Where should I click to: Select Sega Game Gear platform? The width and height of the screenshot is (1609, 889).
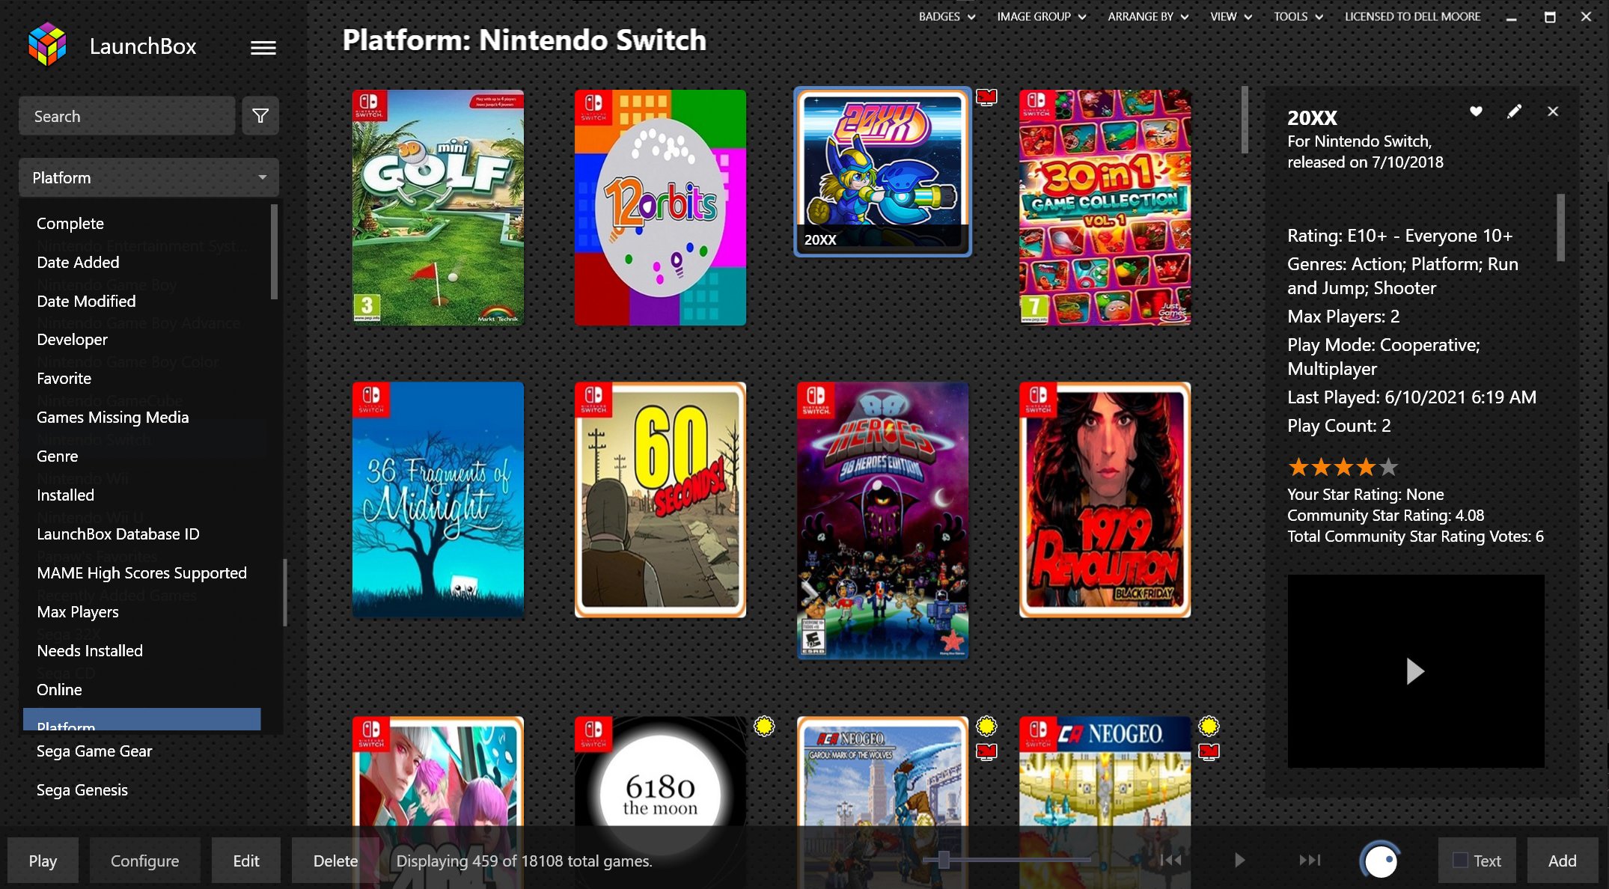[x=94, y=751]
